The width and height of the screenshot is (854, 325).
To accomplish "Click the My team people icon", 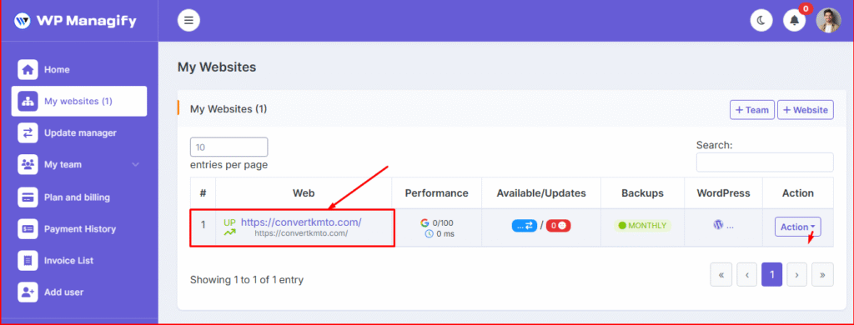I will point(28,164).
